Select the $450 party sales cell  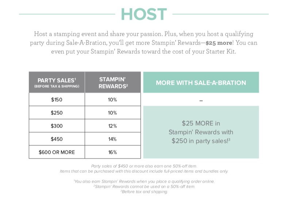tap(57, 139)
